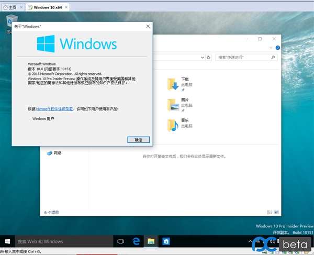Select 网络 (Network) in the navigation pane
Screen dimensions: 314x255
tap(57, 153)
